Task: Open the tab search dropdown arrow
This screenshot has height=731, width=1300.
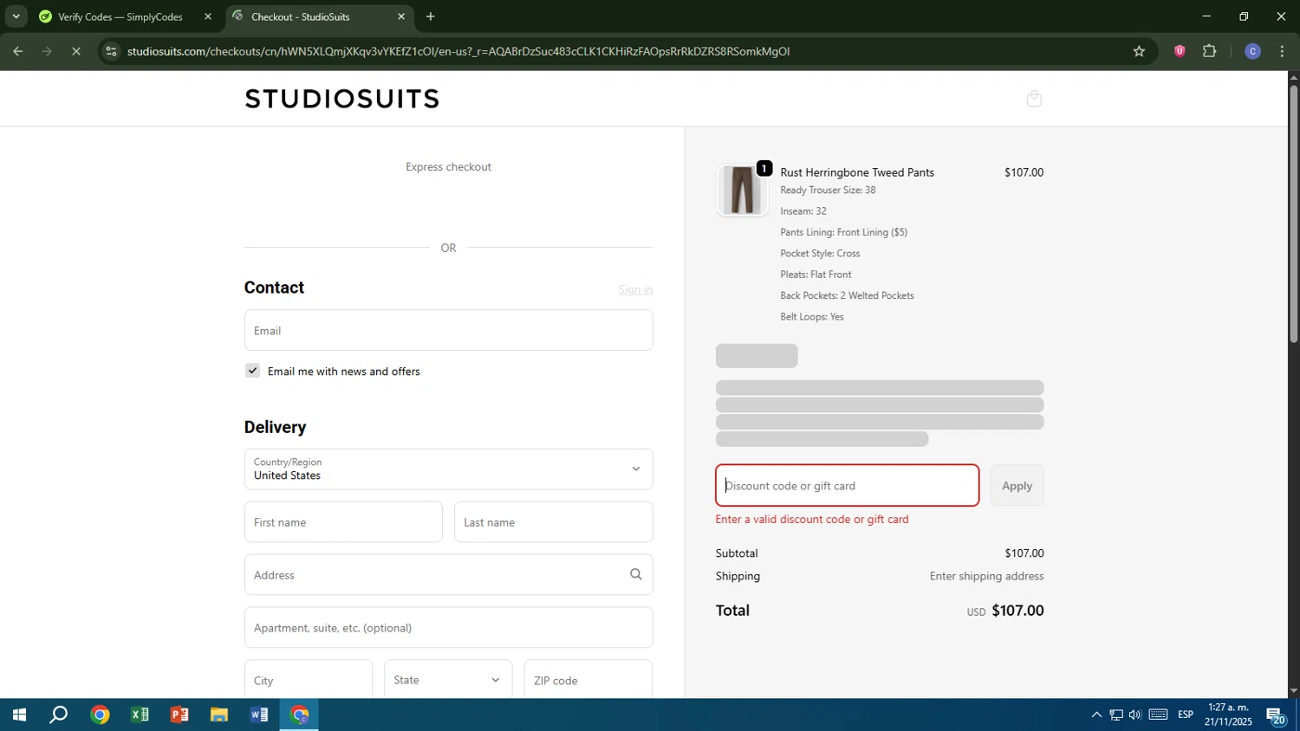Action: tap(16, 16)
